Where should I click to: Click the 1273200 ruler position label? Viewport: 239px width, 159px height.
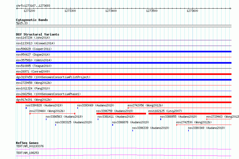(30, 11)
